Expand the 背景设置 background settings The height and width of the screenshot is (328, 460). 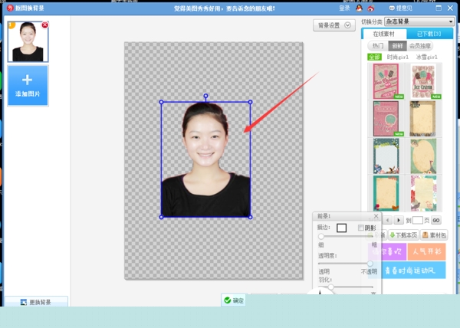pyautogui.click(x=335, y=25)
